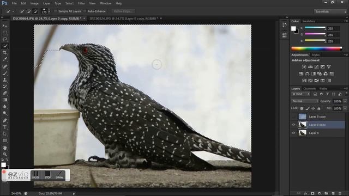349x196 pixels.
Task: Open the Filter menu
Action: [81, 3]
